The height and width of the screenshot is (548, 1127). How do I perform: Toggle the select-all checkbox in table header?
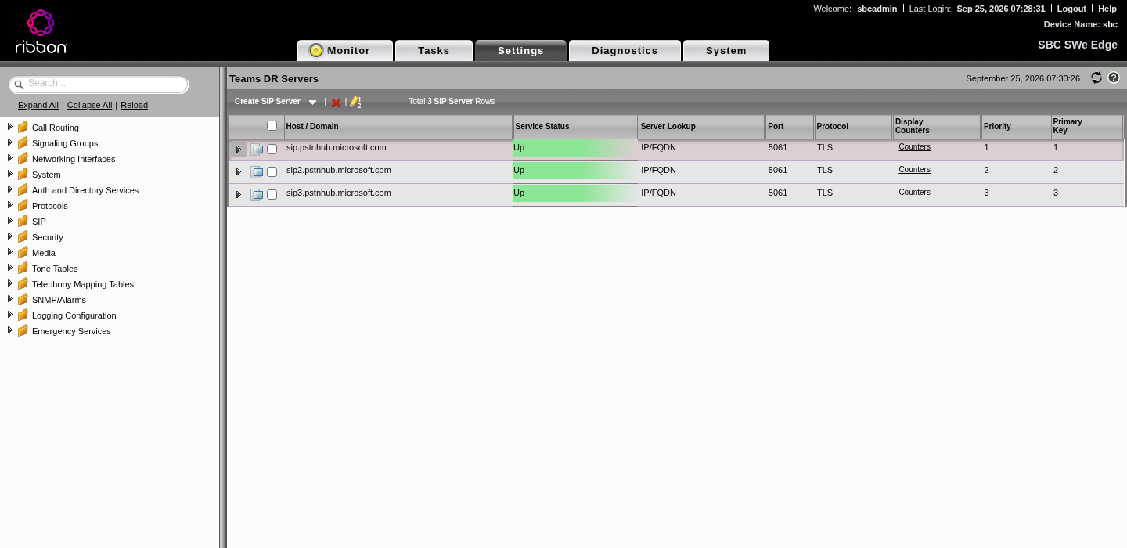[272, 125]
